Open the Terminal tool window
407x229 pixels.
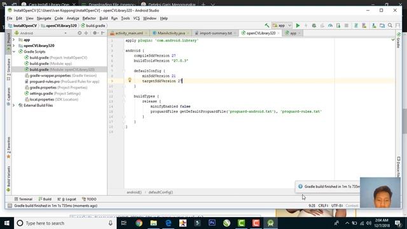(24, 199)
